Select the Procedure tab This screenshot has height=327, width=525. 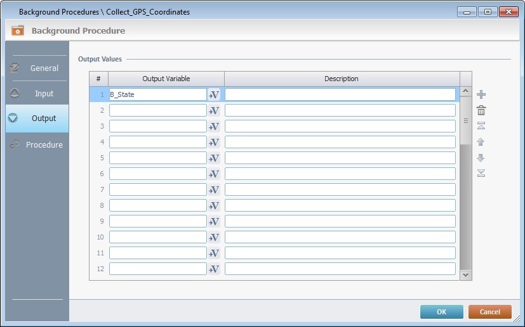pyautogui.click(x=37, y=144)
